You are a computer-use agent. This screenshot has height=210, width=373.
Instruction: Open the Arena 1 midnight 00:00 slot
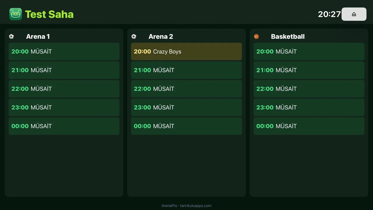tap(64, 126)
